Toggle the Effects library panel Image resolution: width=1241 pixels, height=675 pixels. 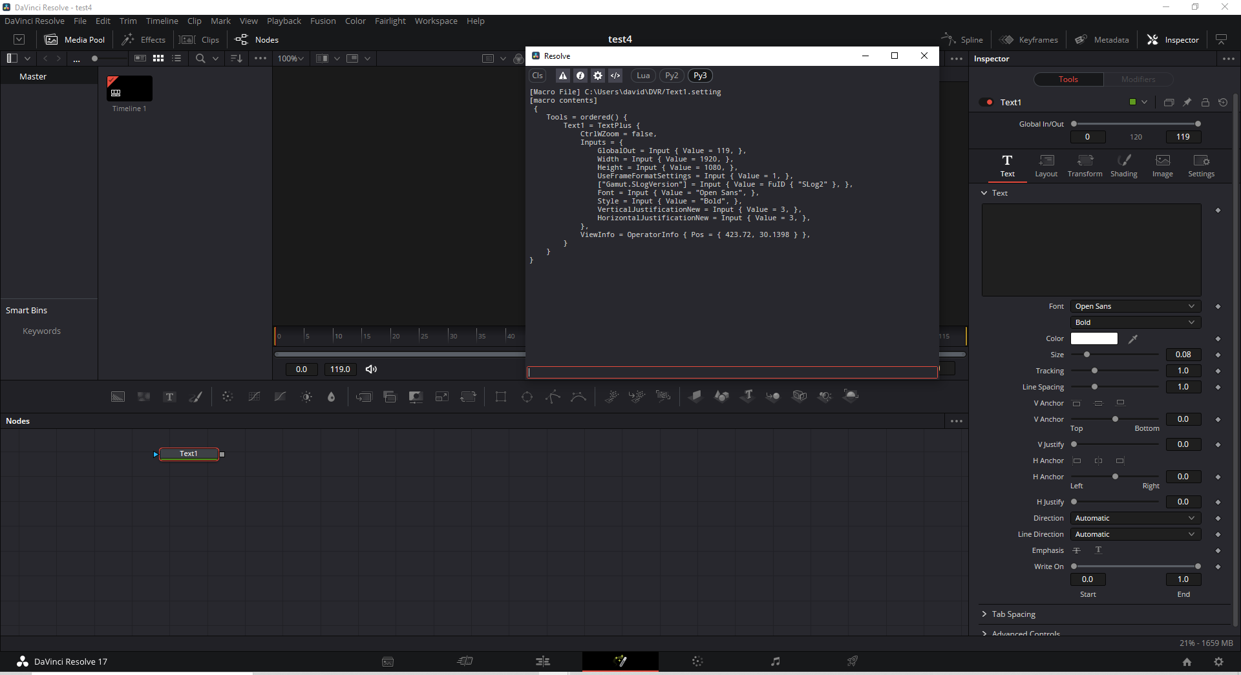[143, 39]
